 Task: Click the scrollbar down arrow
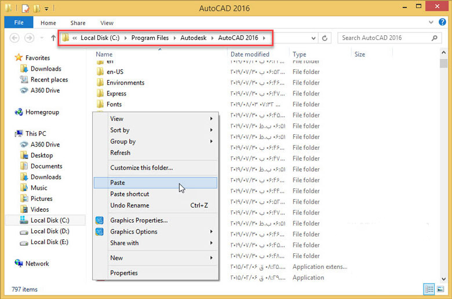click(x=444, y=279)
